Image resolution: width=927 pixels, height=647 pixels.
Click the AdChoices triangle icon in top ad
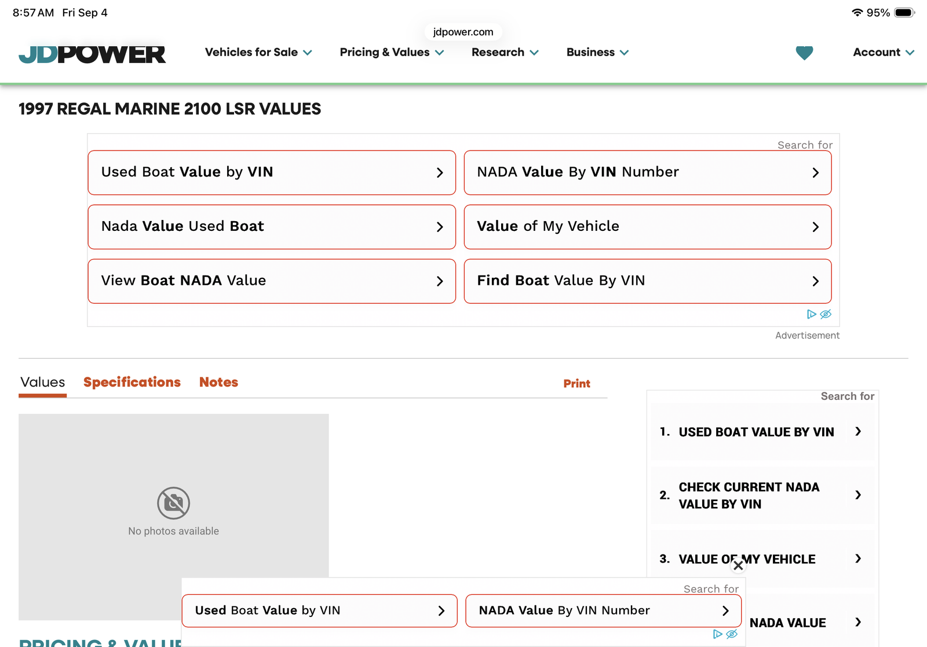811,314
